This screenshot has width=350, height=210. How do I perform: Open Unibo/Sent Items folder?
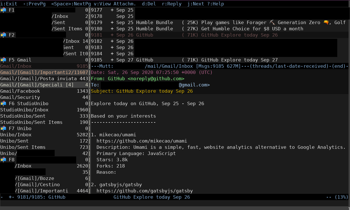coord(44,147)
